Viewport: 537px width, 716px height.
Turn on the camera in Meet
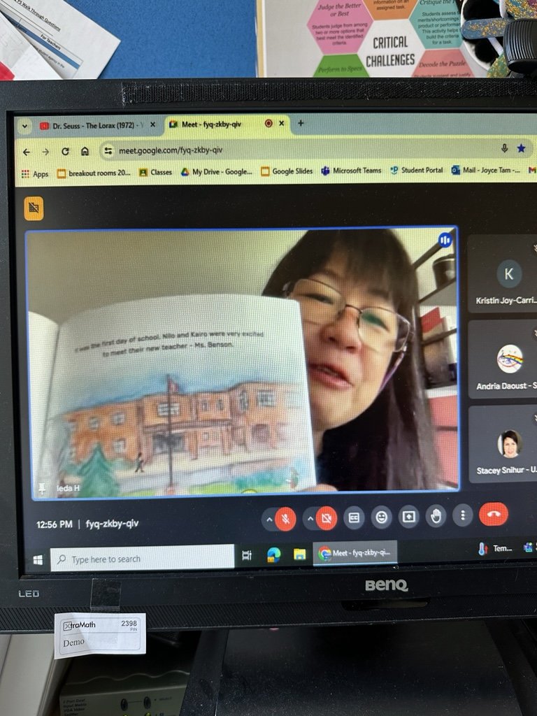tap(327, 518)
